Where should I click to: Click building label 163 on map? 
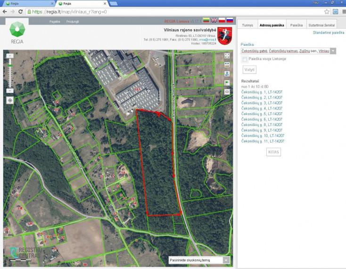137,89
